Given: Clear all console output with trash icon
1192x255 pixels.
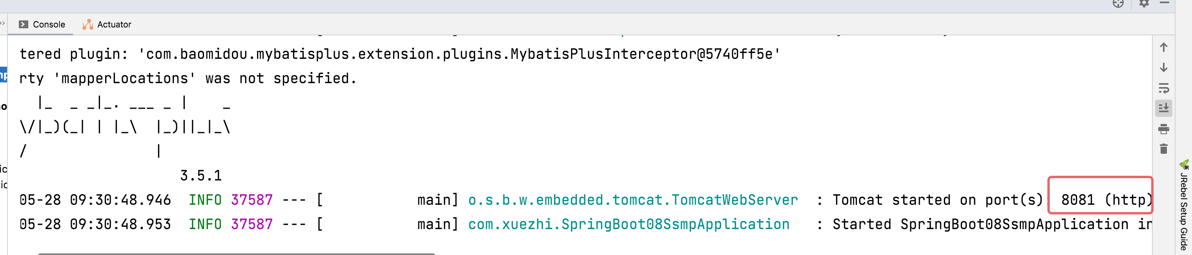Looking at the screenshot, I should pyautogui.click(x=1163, y=149).
